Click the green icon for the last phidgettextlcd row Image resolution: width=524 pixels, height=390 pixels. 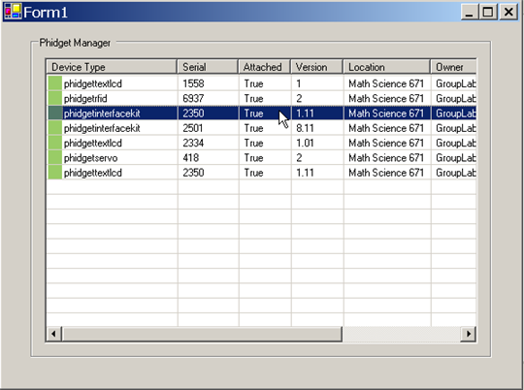point(55,173)
